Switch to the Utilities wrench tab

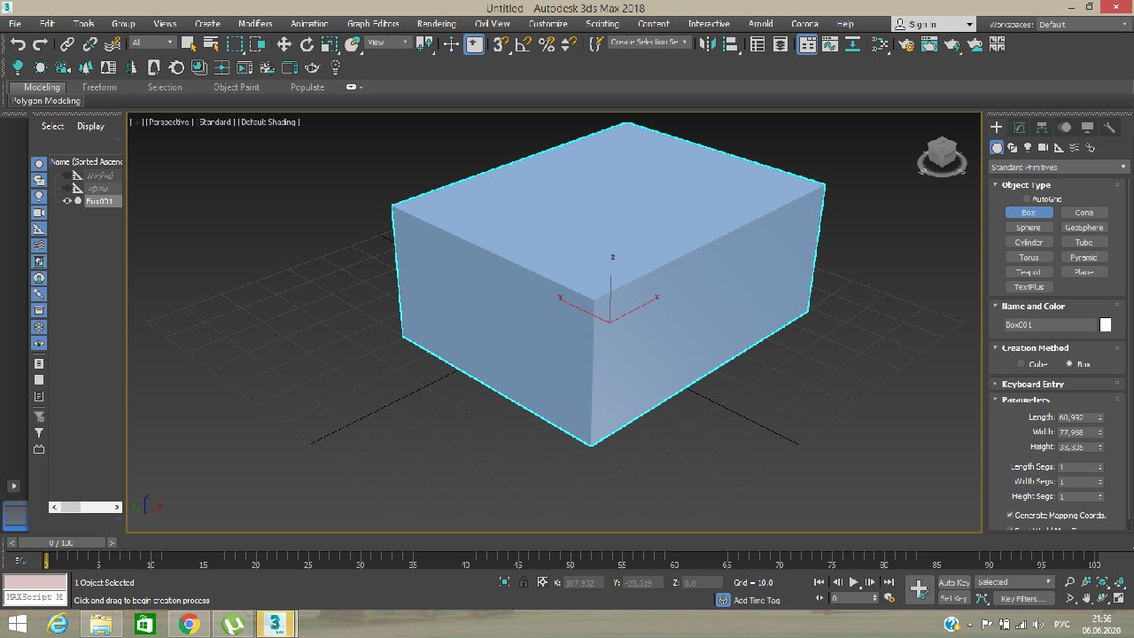(x=1109, y=128)
